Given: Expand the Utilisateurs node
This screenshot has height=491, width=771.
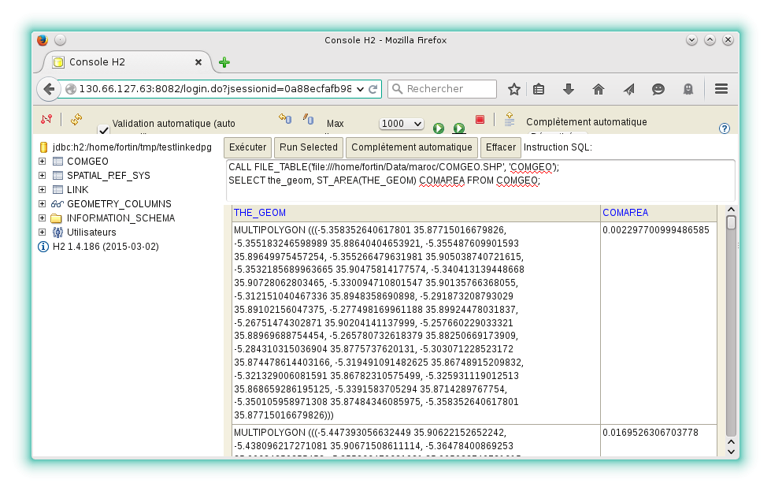Looking at the screenshot, I should tap(43, 232).
